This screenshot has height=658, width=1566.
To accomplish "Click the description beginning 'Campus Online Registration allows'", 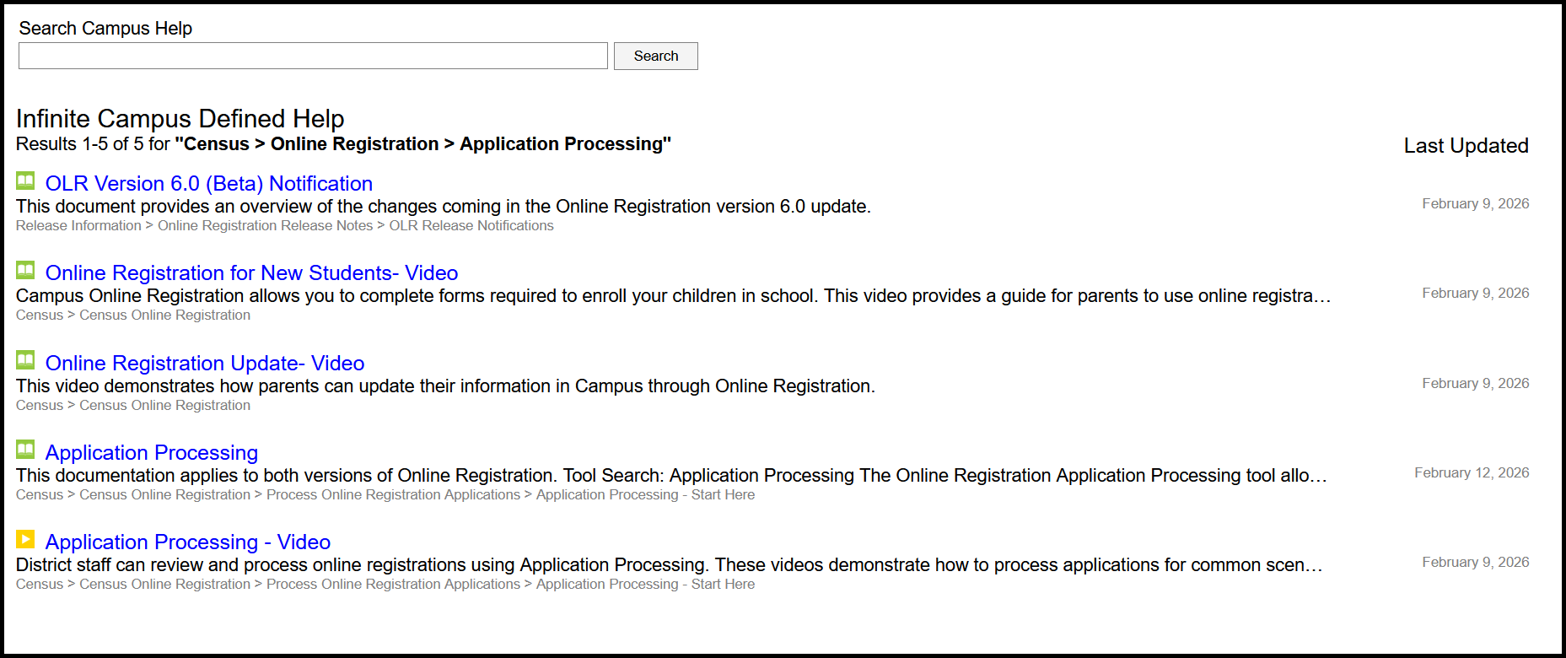I will point(674,296).
